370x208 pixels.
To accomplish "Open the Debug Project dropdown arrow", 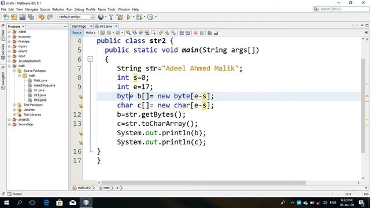I will (145, 17).
